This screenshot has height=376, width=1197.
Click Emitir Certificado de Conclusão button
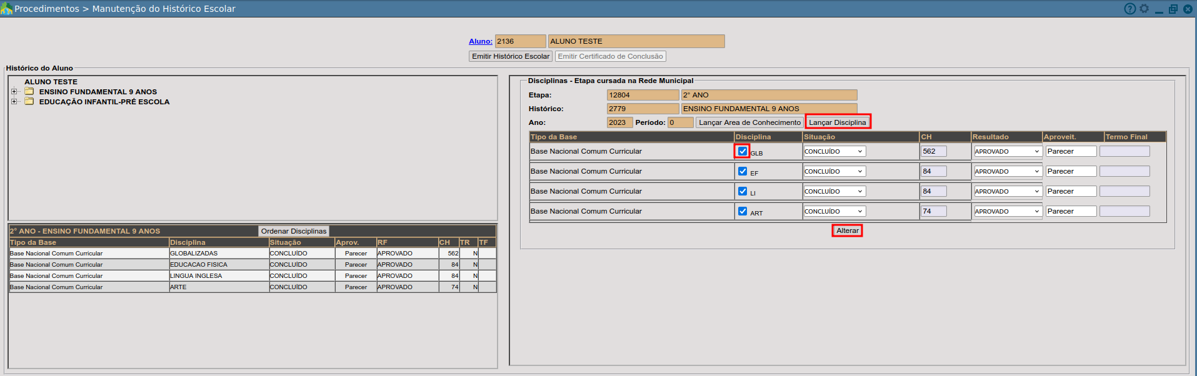tap(610, 56)
